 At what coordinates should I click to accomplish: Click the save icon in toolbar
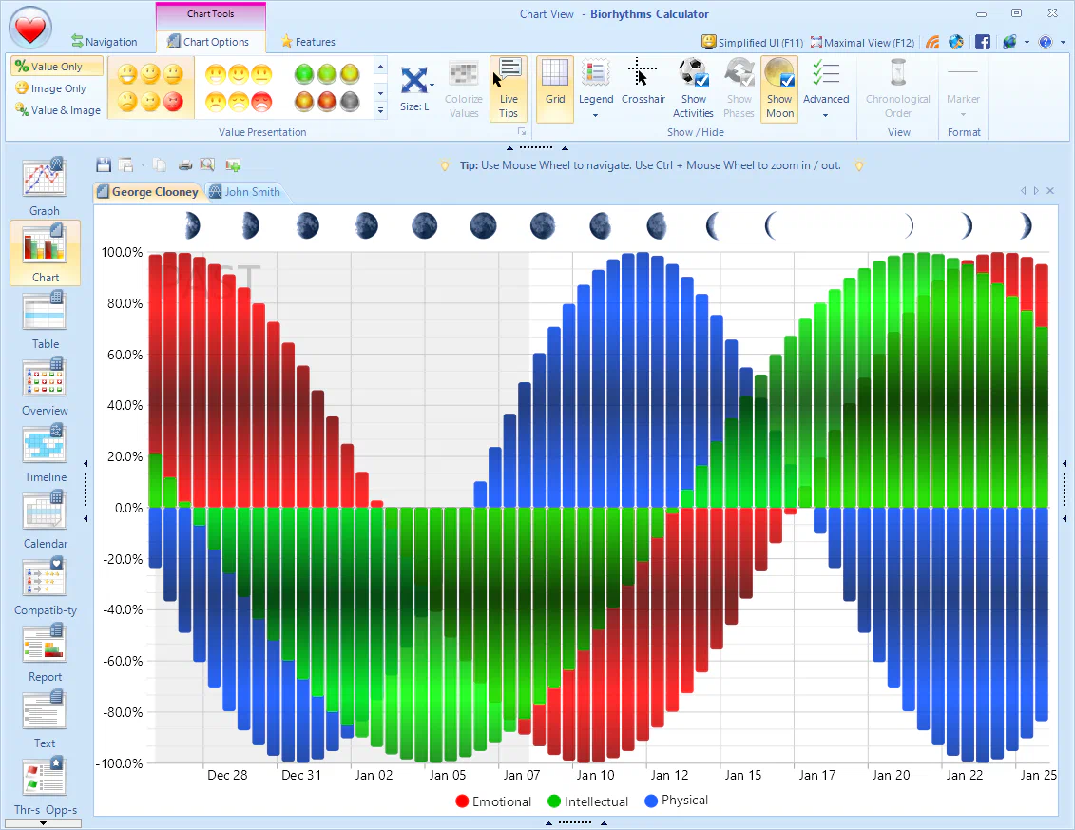[104, 164]
